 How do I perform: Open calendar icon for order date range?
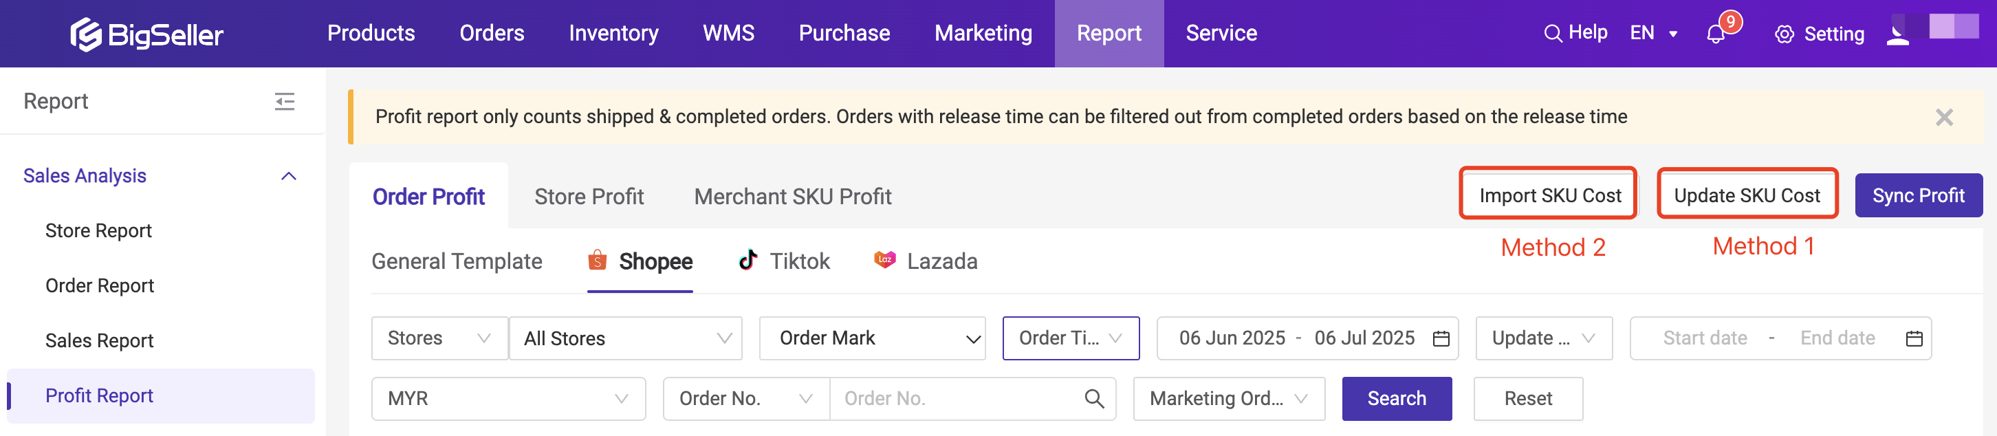coord(1441,338)
